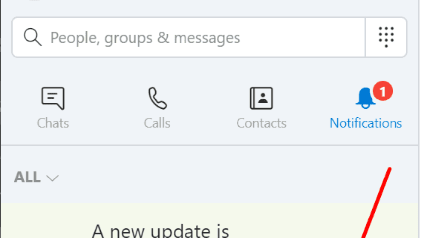Open the "A new update is" notification

(x=160, y=231)
